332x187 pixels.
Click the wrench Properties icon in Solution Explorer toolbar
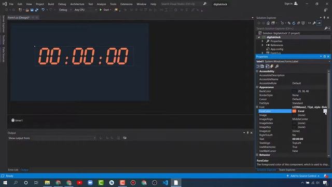tap(314, 23)
